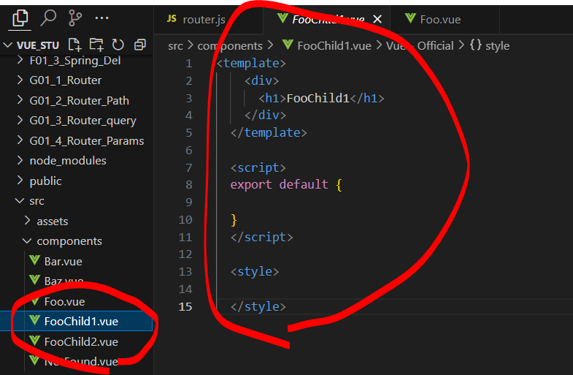Click line number 8 in the gutter
The image size is (573, 375).
(188, 184)
